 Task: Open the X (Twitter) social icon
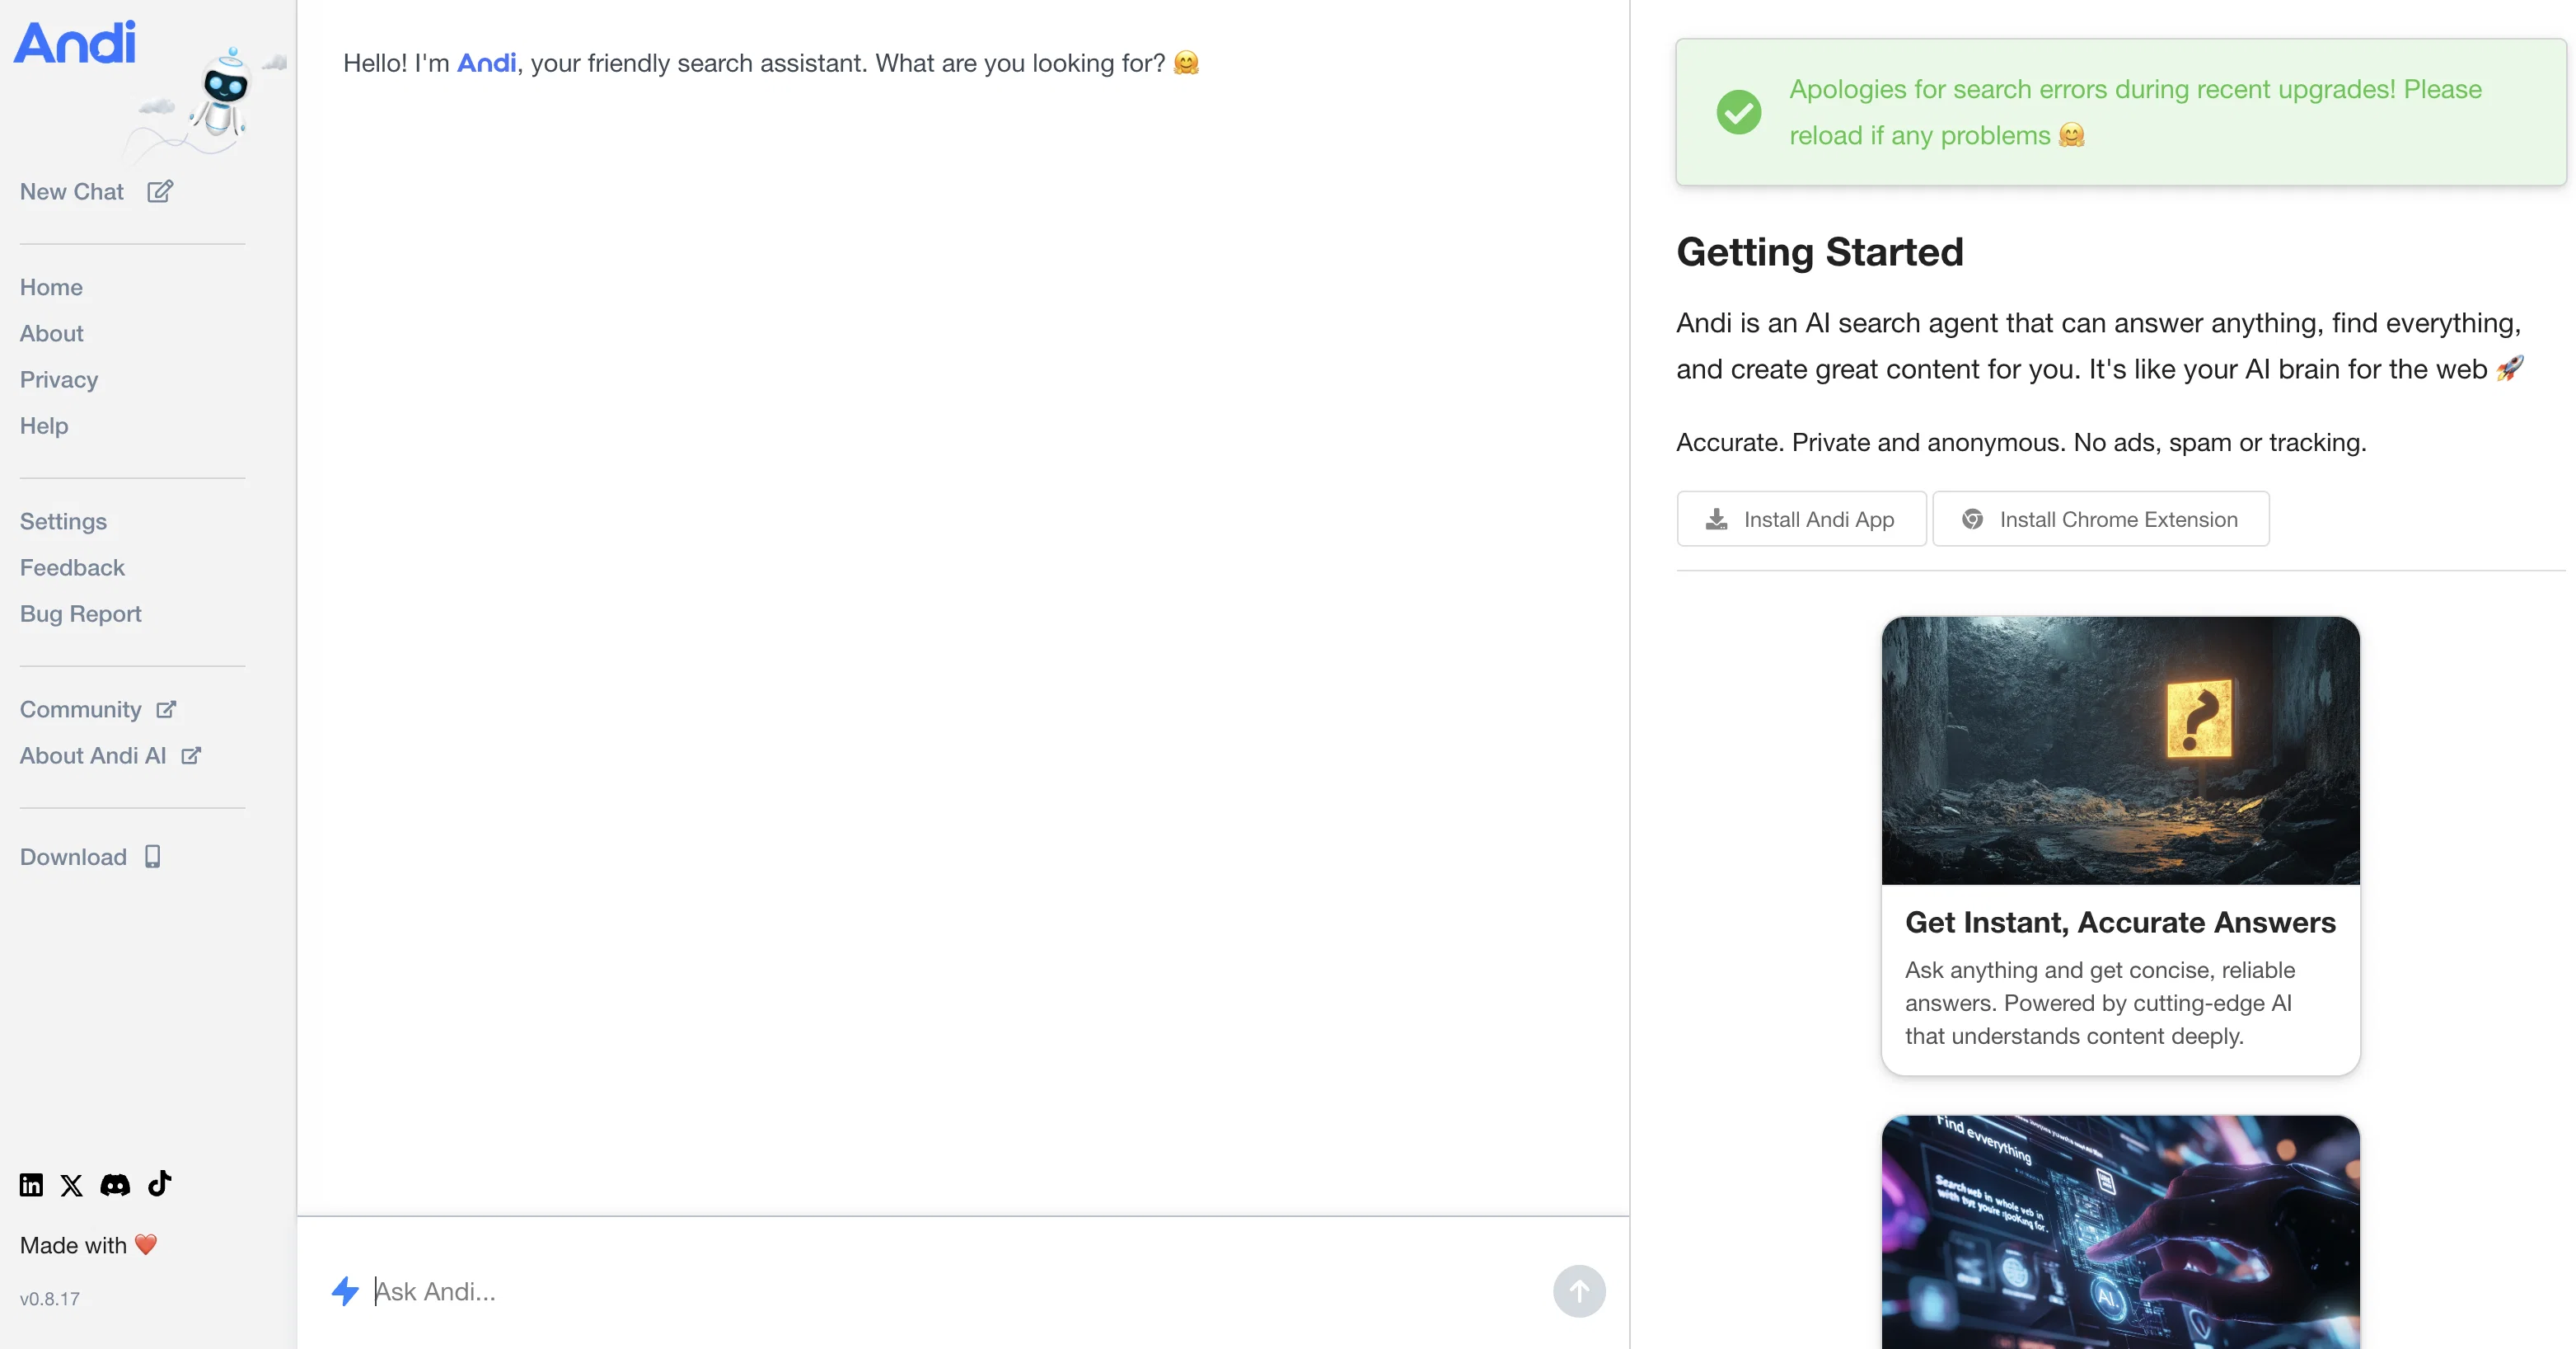pos(71,1186)
